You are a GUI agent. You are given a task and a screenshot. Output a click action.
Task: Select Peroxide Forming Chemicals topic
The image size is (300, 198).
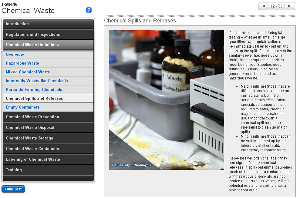34,90
